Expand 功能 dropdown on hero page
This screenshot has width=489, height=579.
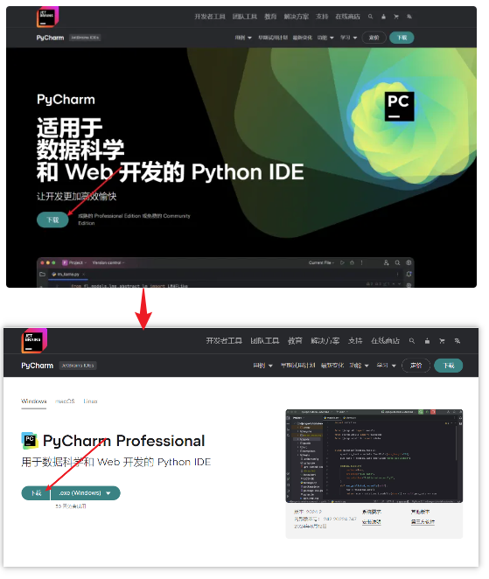point(325,38)
